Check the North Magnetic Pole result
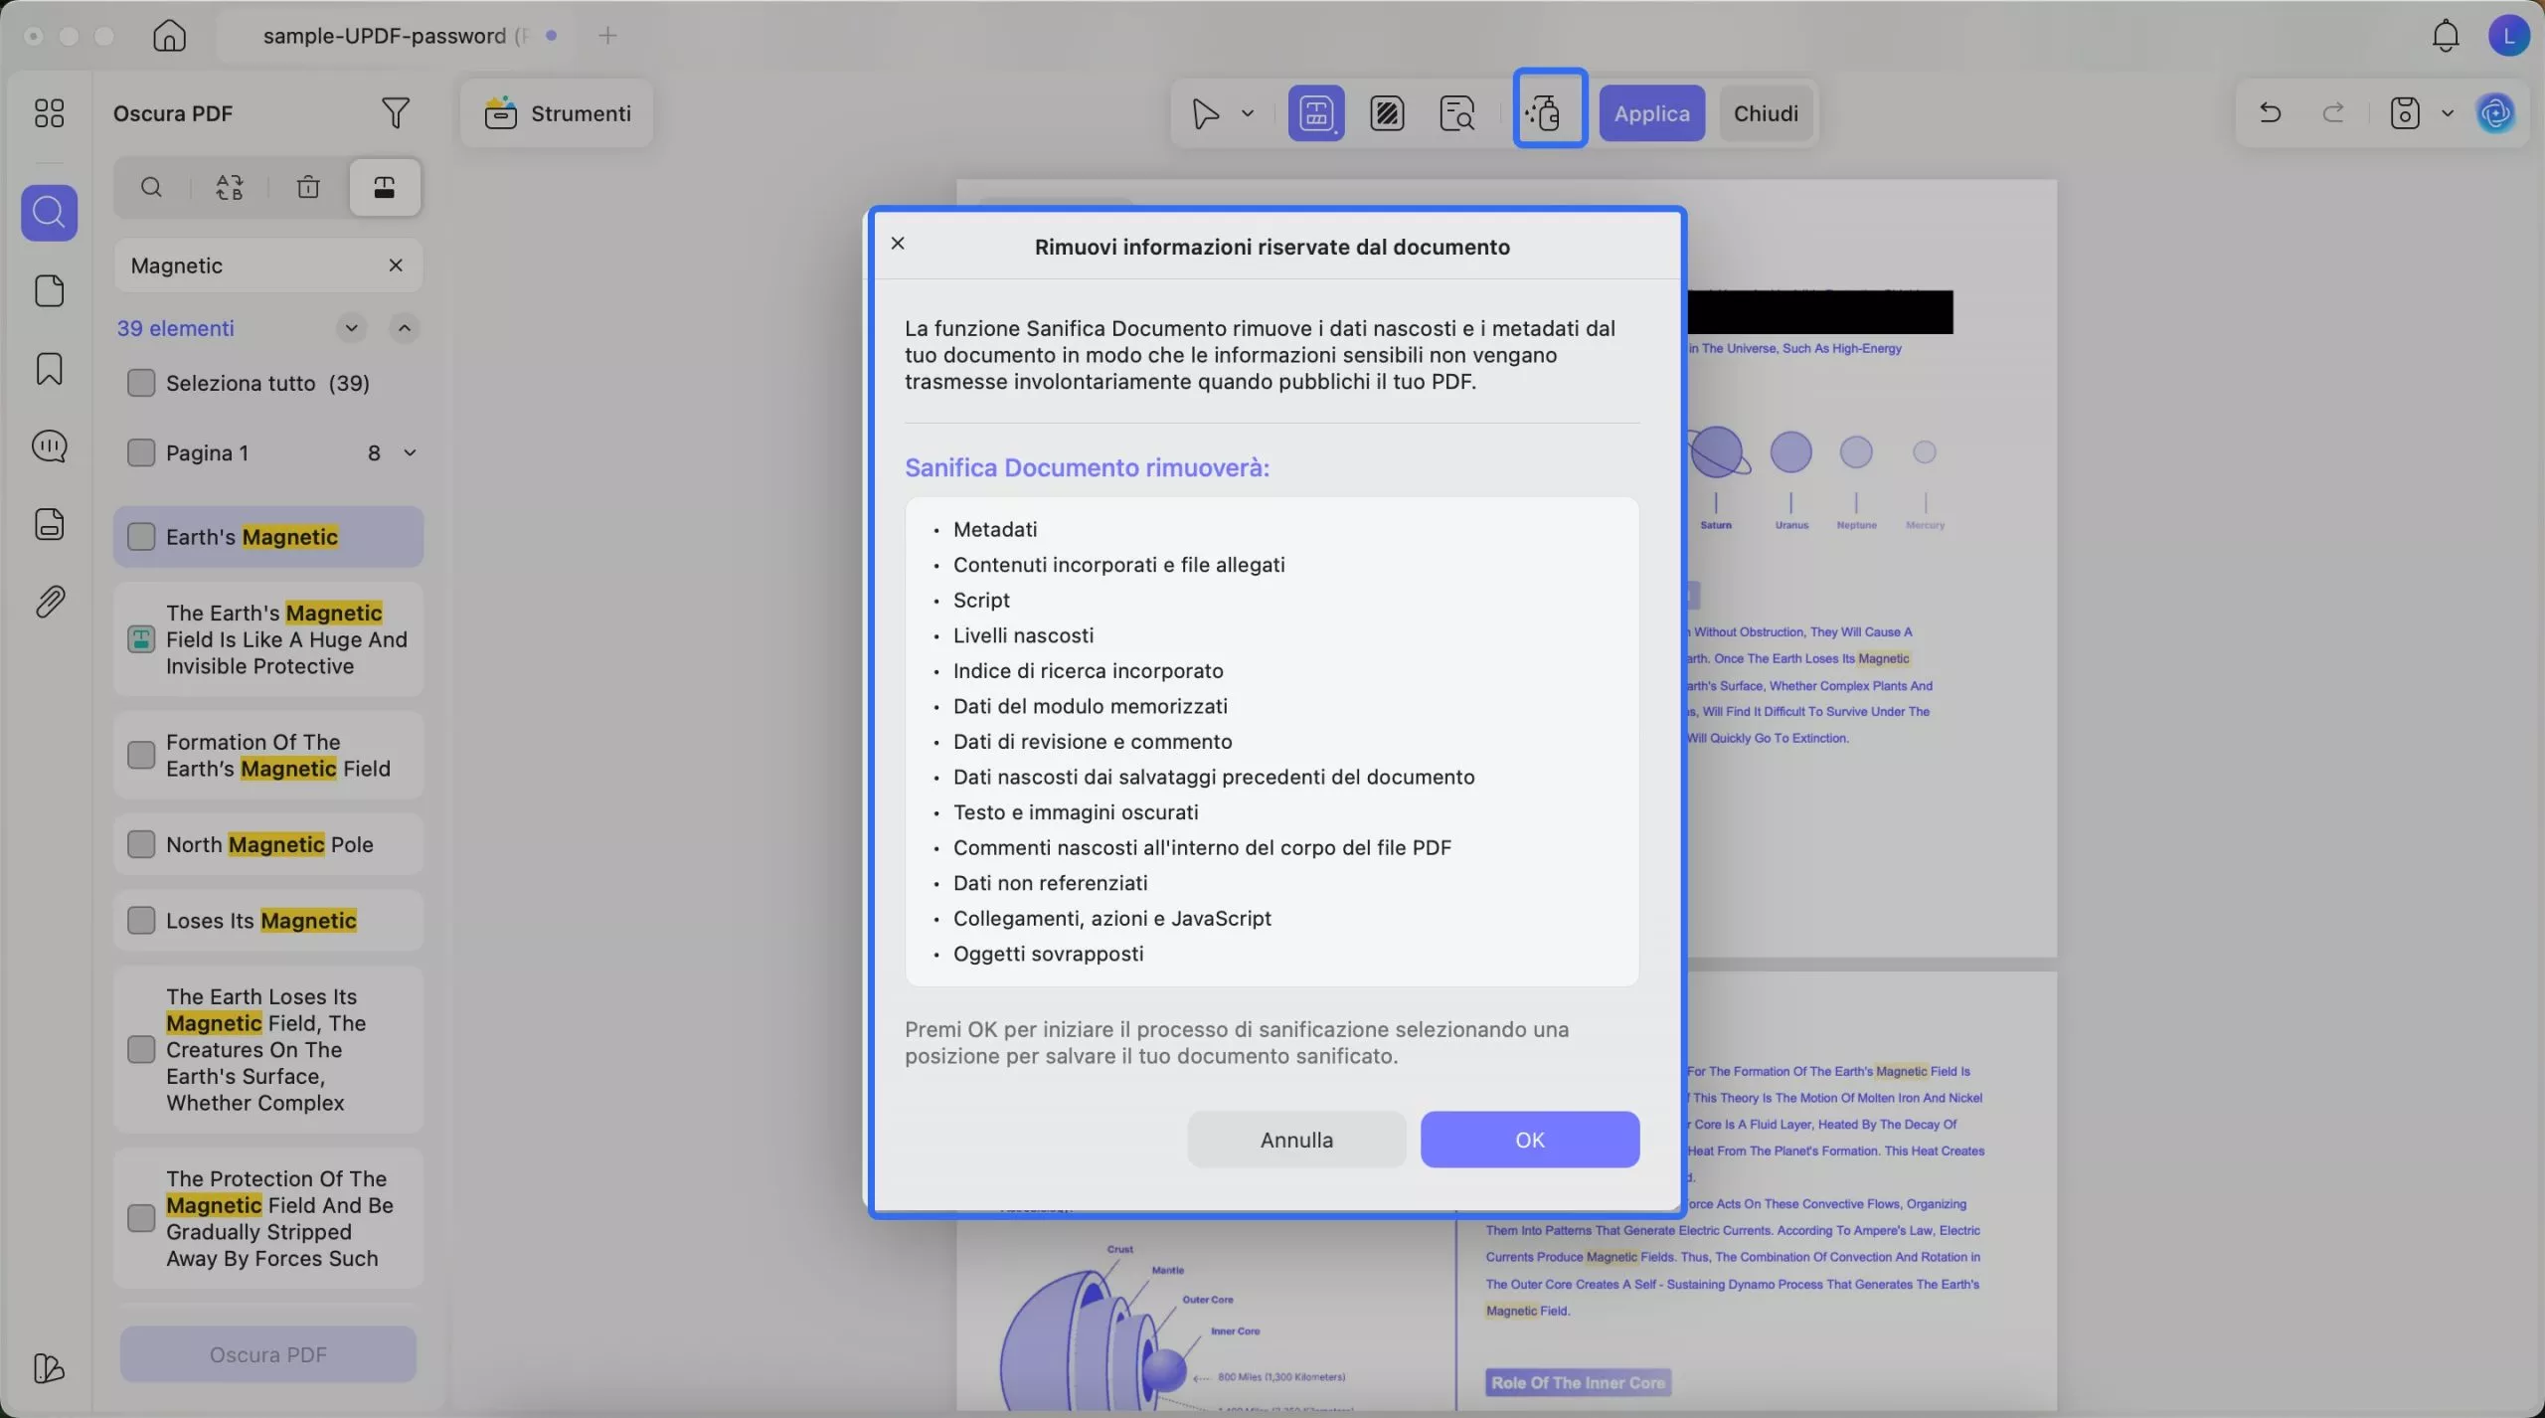 click(x=141, y=844)
